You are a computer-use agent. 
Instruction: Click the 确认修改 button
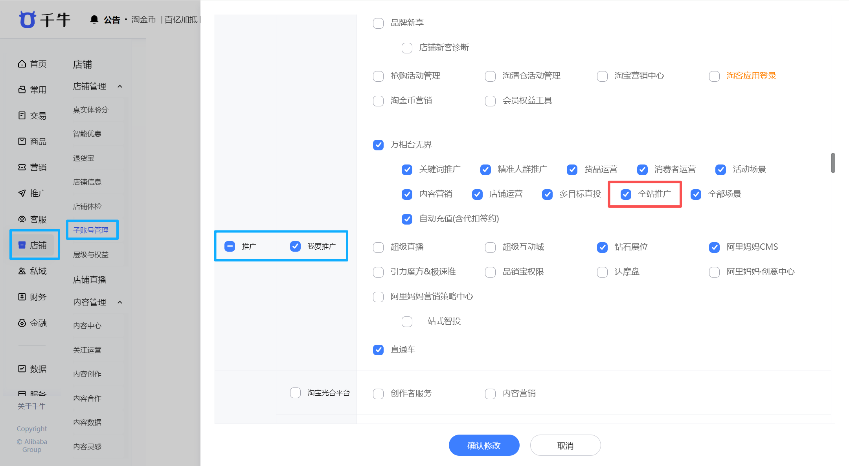[x=484, y=445]
